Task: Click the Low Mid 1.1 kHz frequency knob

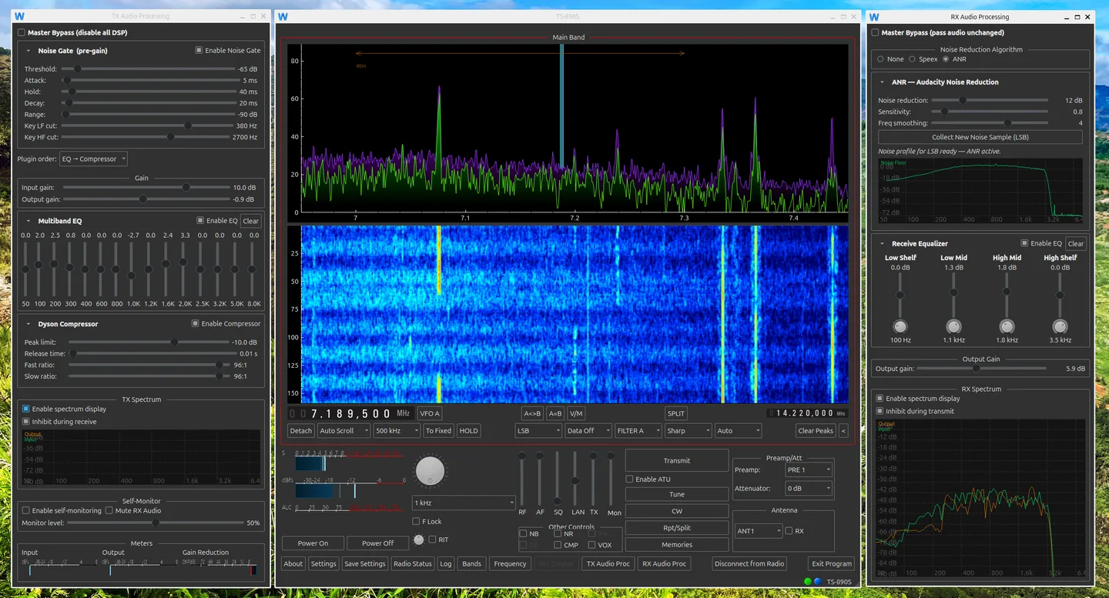Action: click(x=953, y=326)
